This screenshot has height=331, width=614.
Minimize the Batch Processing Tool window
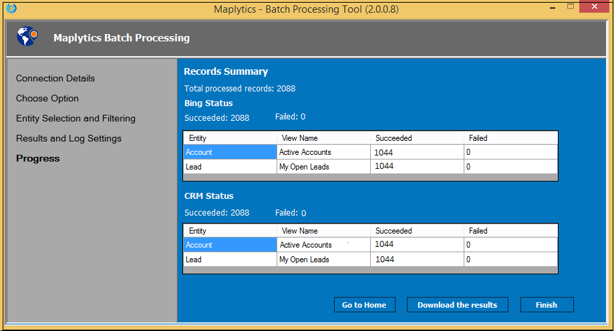coord(553,7)
